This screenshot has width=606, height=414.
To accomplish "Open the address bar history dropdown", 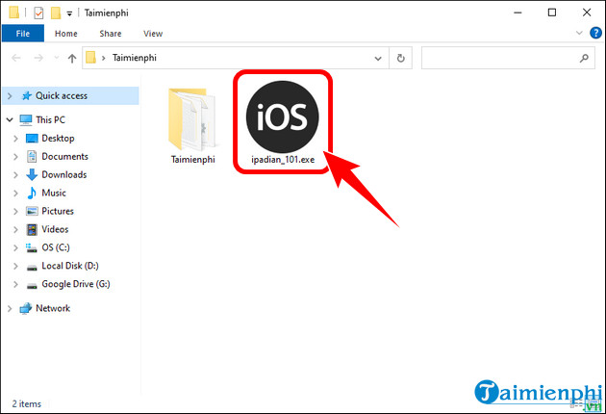I will coord(378,59).
